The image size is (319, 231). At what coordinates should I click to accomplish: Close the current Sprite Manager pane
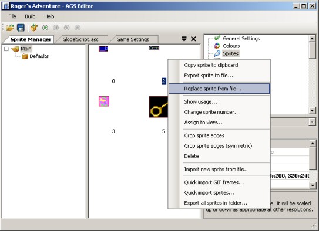click(193, 39)
